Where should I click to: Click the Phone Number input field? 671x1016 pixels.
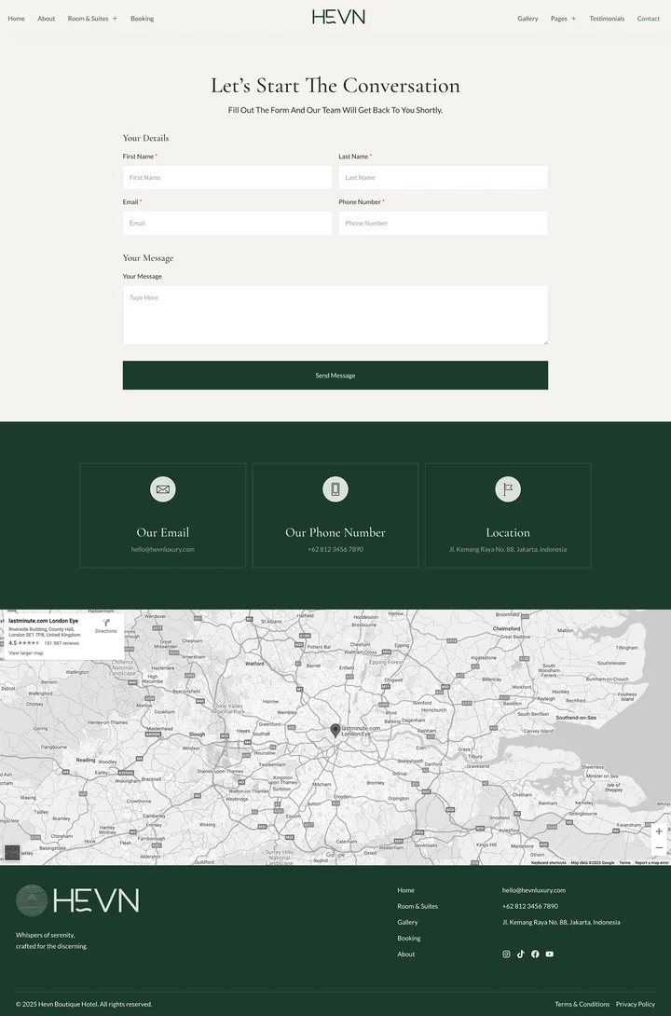443,223
